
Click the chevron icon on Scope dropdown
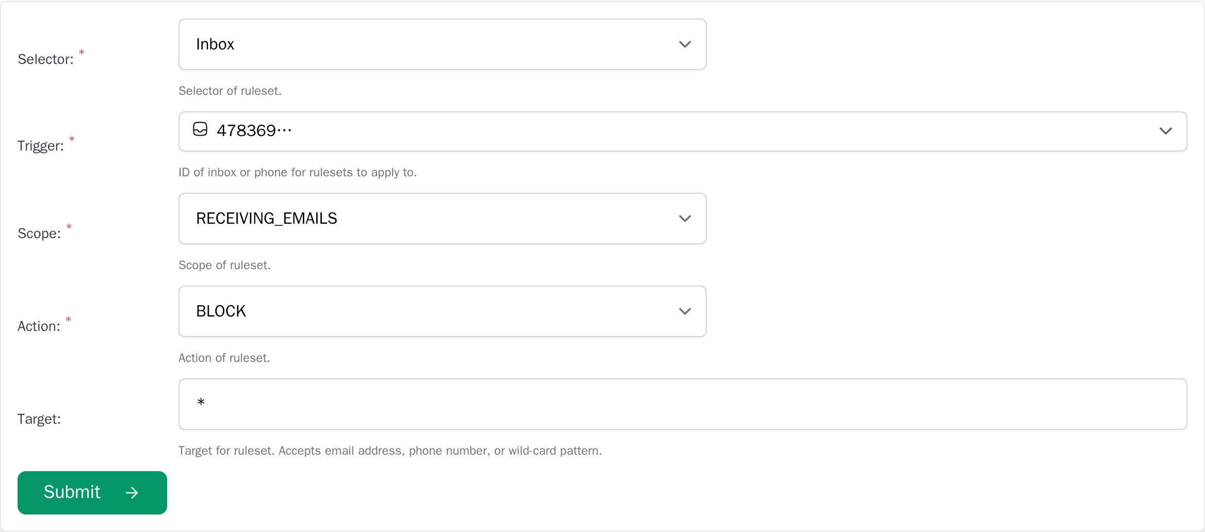685,219
